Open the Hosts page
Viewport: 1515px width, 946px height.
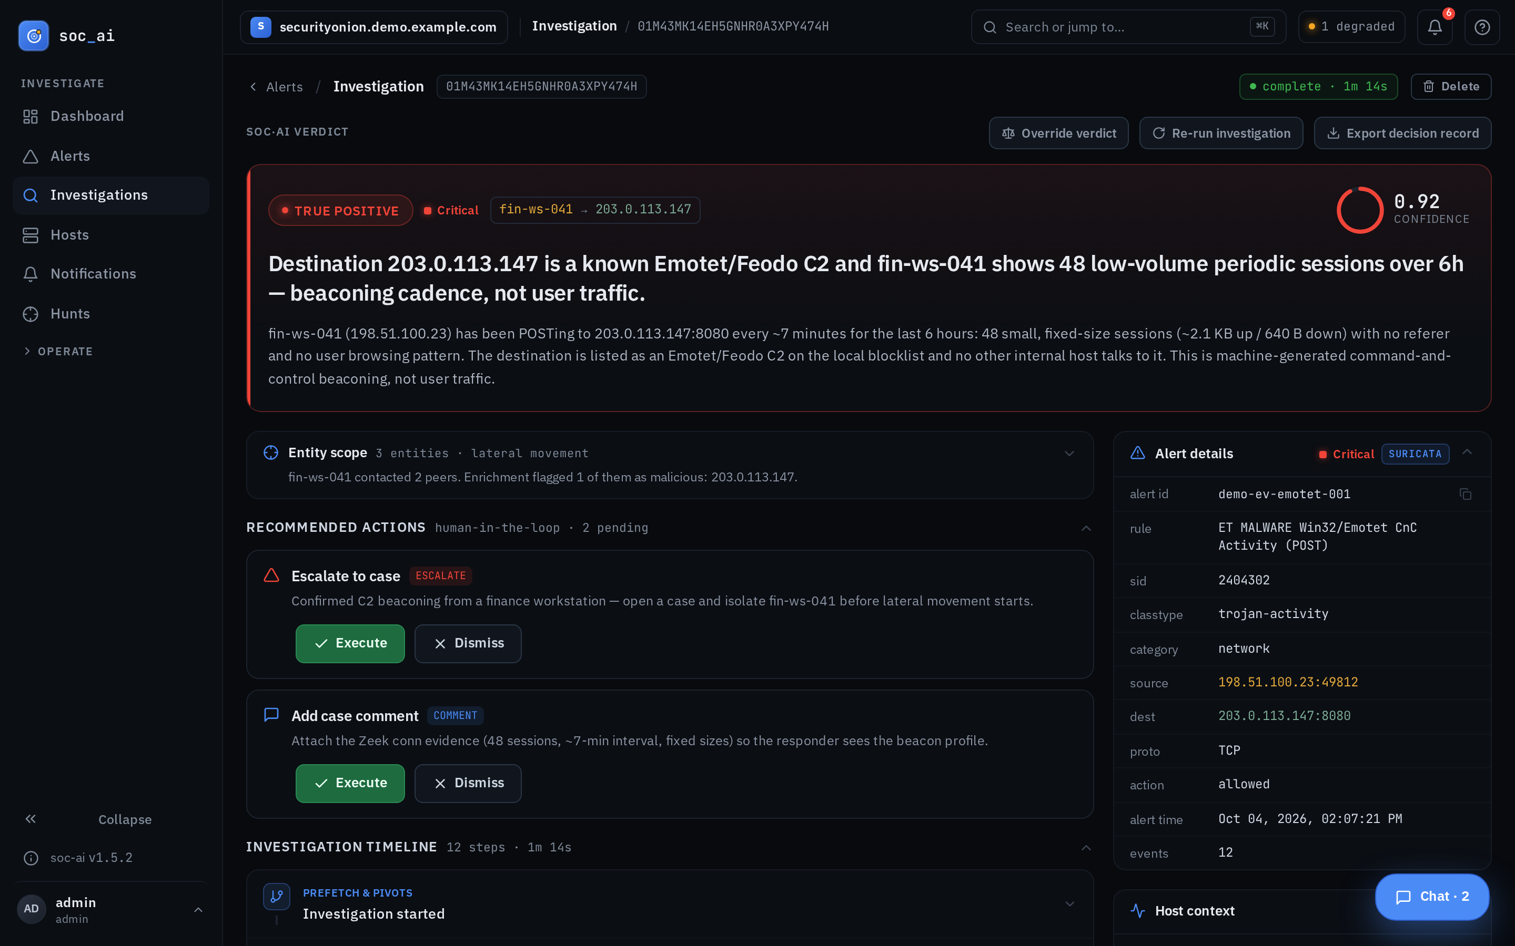tap(111, 234)
